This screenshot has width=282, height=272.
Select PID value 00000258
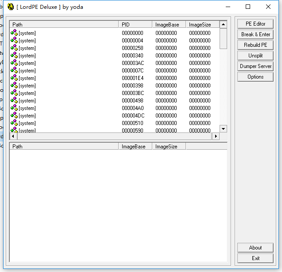[x=132, y=48]
